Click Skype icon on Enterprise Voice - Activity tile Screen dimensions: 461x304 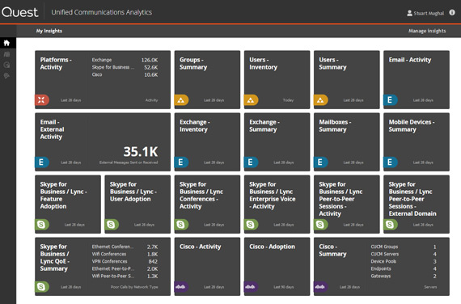[x=251, y=225]
